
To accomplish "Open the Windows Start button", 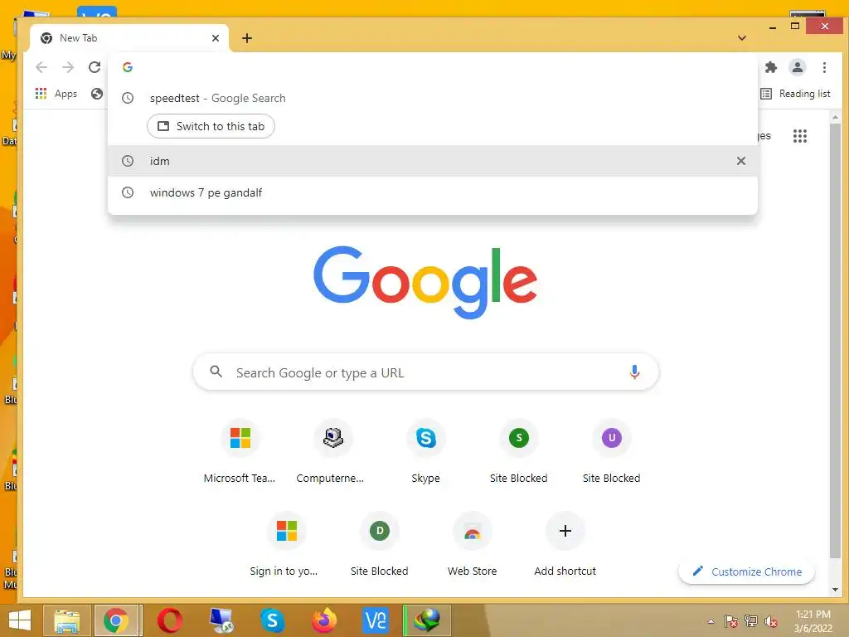I will pos(20,620).
